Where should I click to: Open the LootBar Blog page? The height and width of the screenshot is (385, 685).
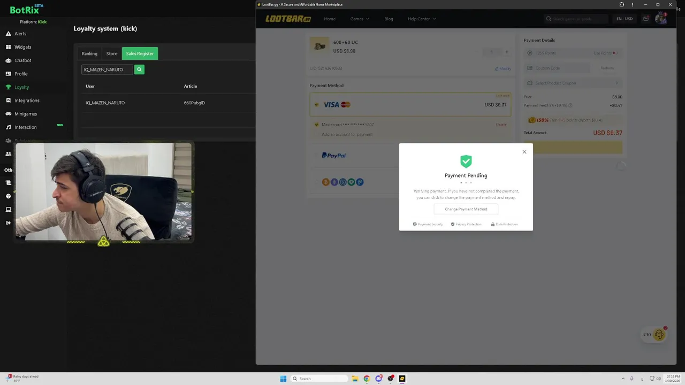point(389,19)
